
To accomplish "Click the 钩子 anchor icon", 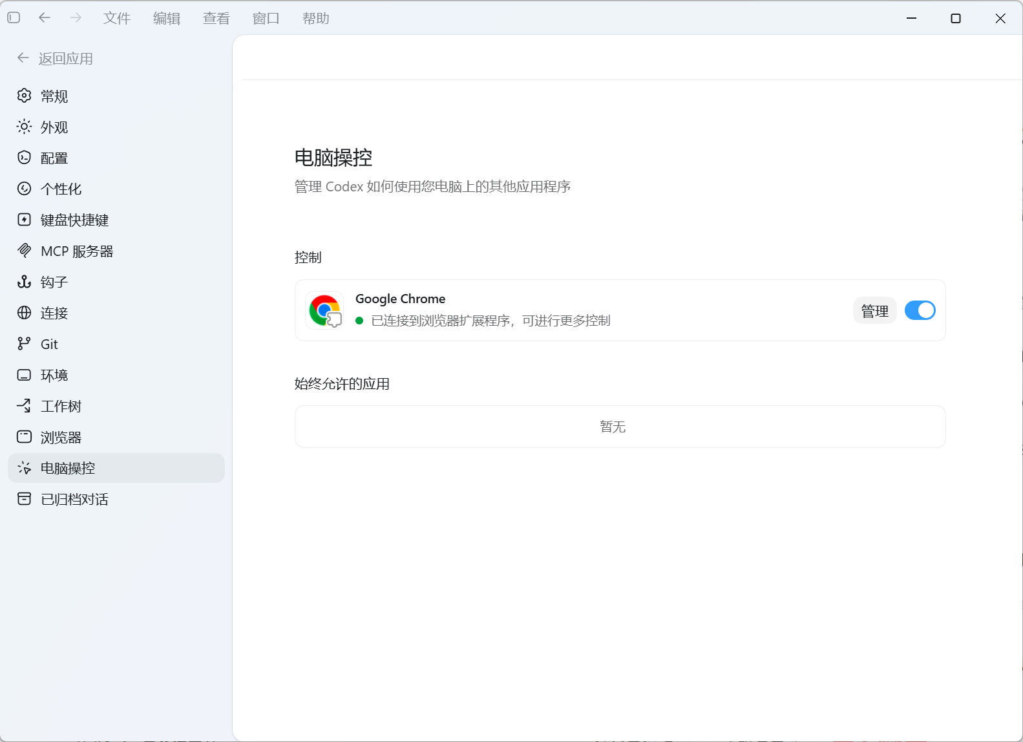I will point(24,282).
